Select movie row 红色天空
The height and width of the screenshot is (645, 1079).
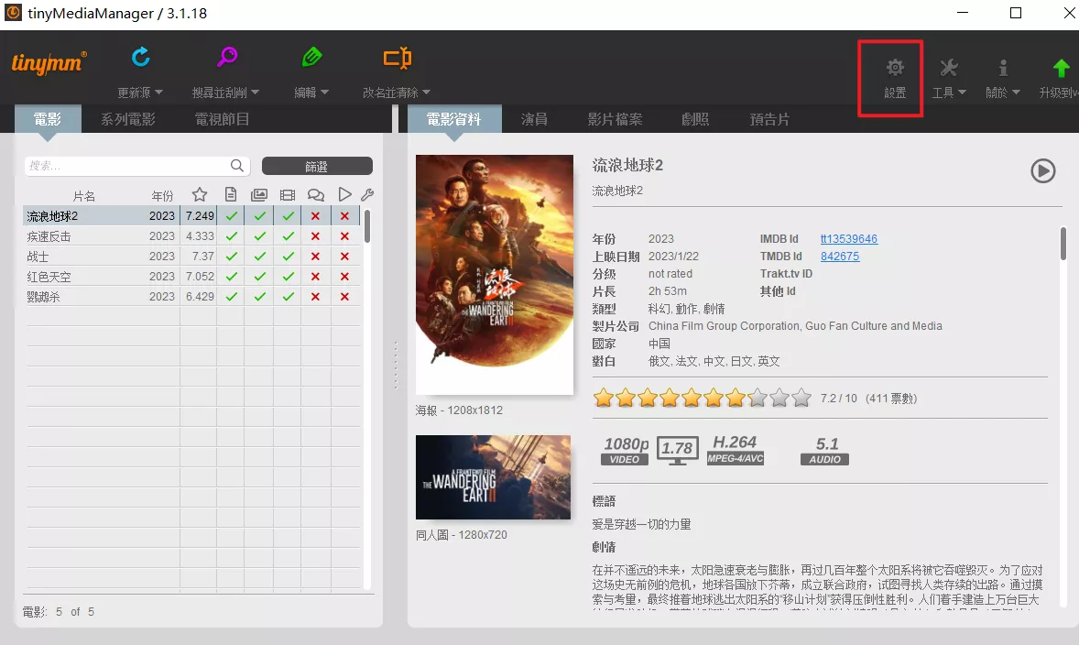191,276
